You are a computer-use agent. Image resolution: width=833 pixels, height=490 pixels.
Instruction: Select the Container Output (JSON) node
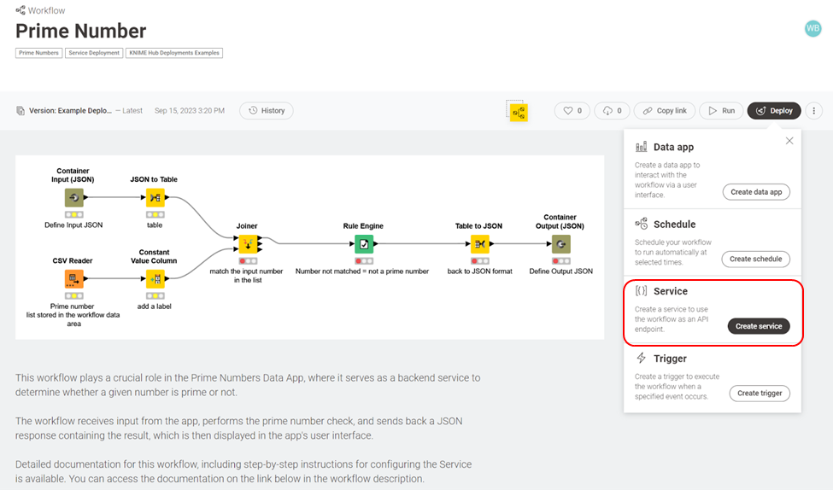[x=560, y=243]
